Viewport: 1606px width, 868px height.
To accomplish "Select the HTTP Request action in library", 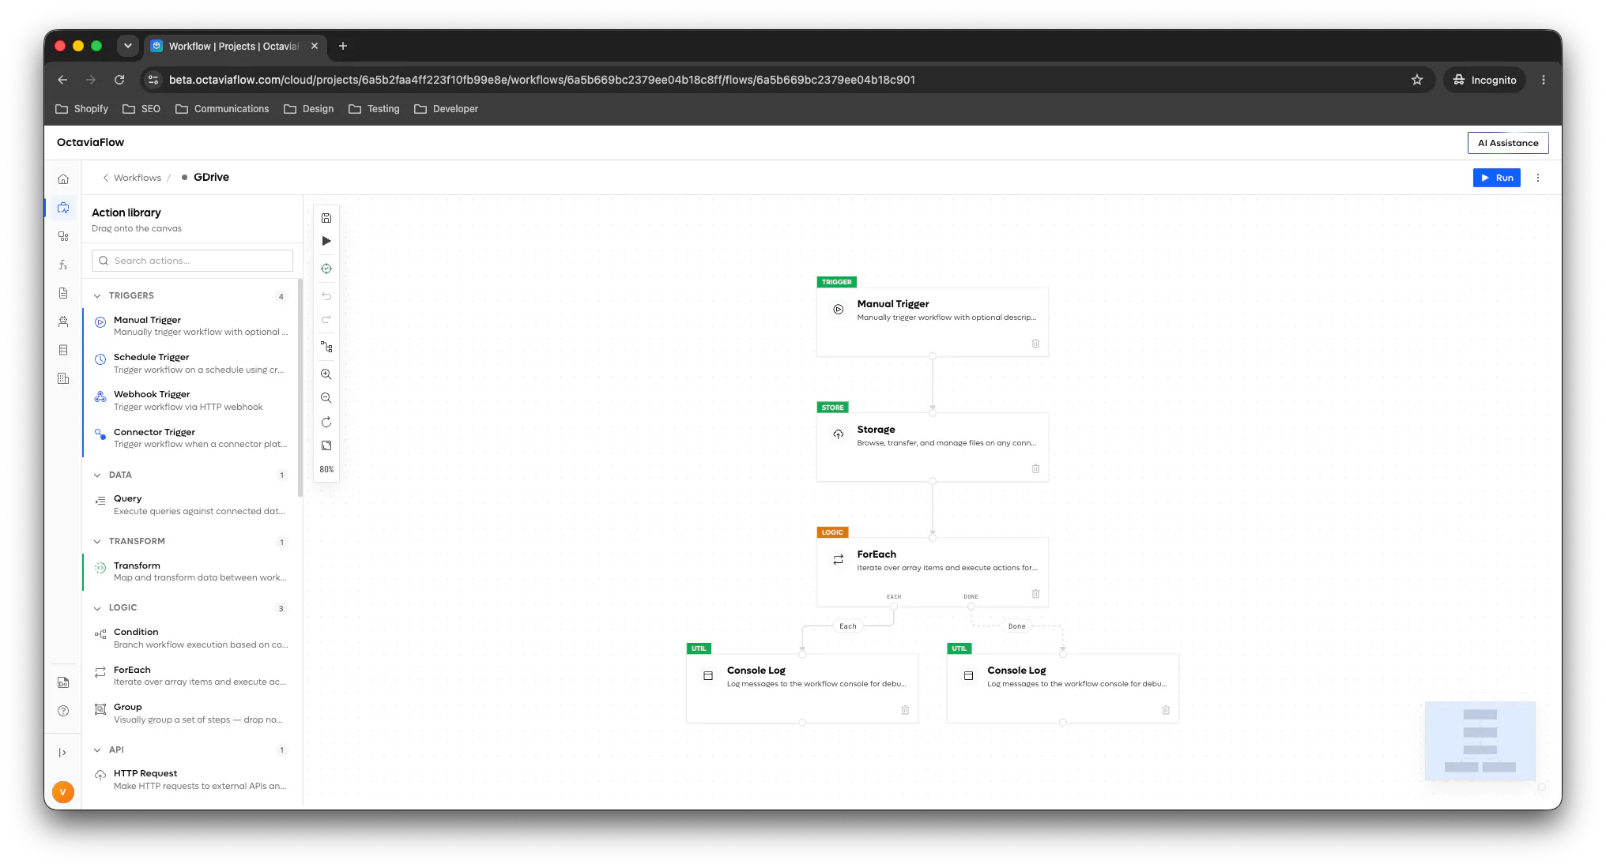I will click(x=192, y=780).
